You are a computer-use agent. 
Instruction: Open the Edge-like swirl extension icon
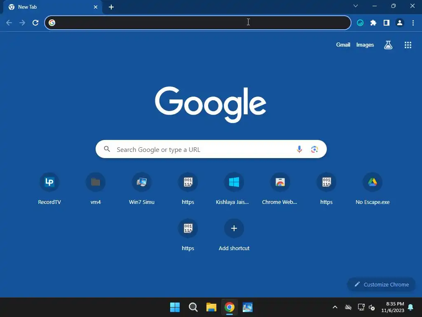tap(360, 23)
